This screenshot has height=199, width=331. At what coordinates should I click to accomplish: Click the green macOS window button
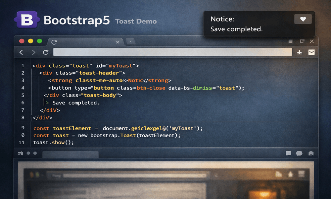click(x=39, y=41)
